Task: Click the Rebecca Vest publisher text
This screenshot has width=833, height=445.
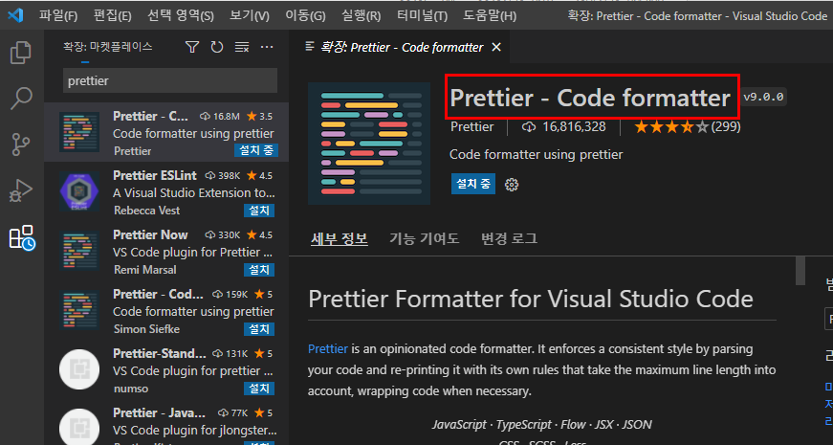Action: pyautogui.click(x=146, y=211)
